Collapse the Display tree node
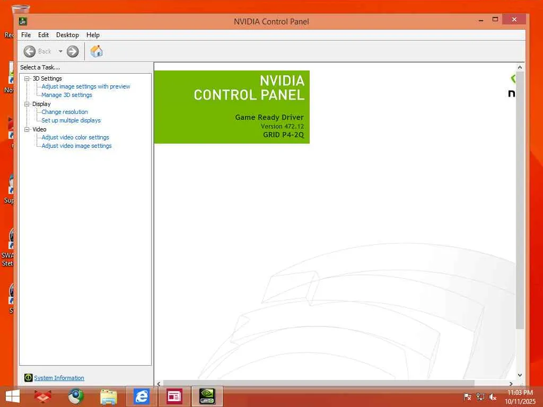This screenshot has height=407, width=543. (x=27, y=104)
